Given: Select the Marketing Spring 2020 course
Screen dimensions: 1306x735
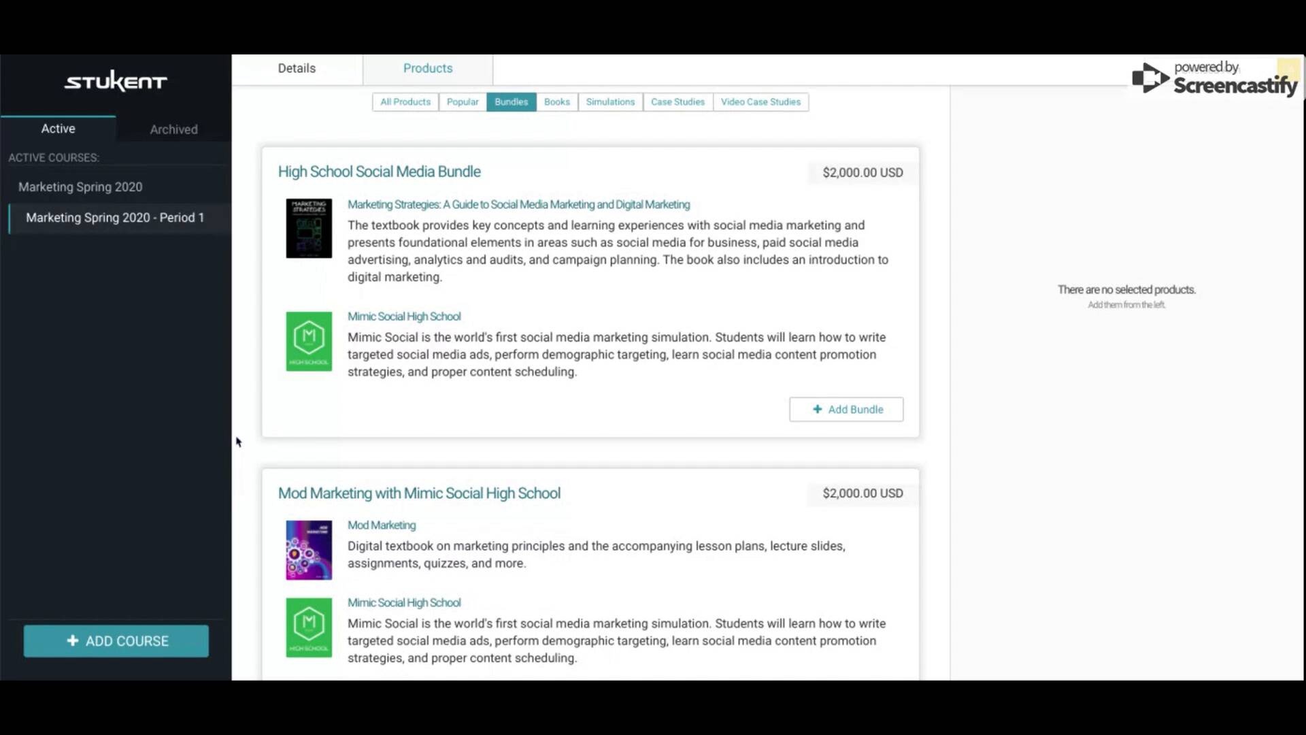Looking at the screenshot, I should click(x=80, y=186).
